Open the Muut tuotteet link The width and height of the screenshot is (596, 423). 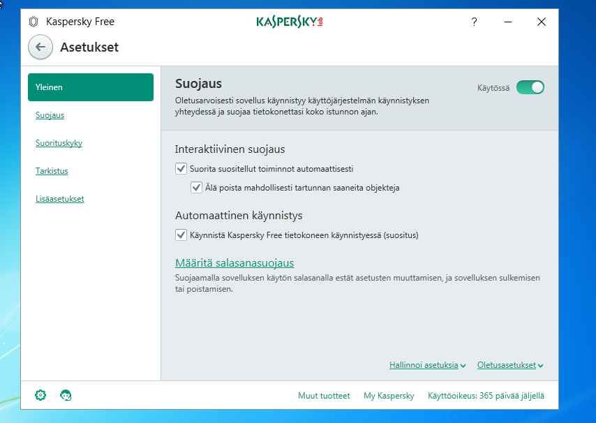coord(324,396)
